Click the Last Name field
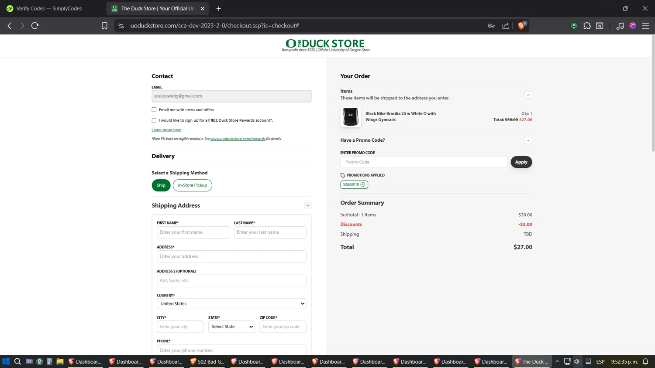This screenshot has width=655, height=368. click(270, 232)
